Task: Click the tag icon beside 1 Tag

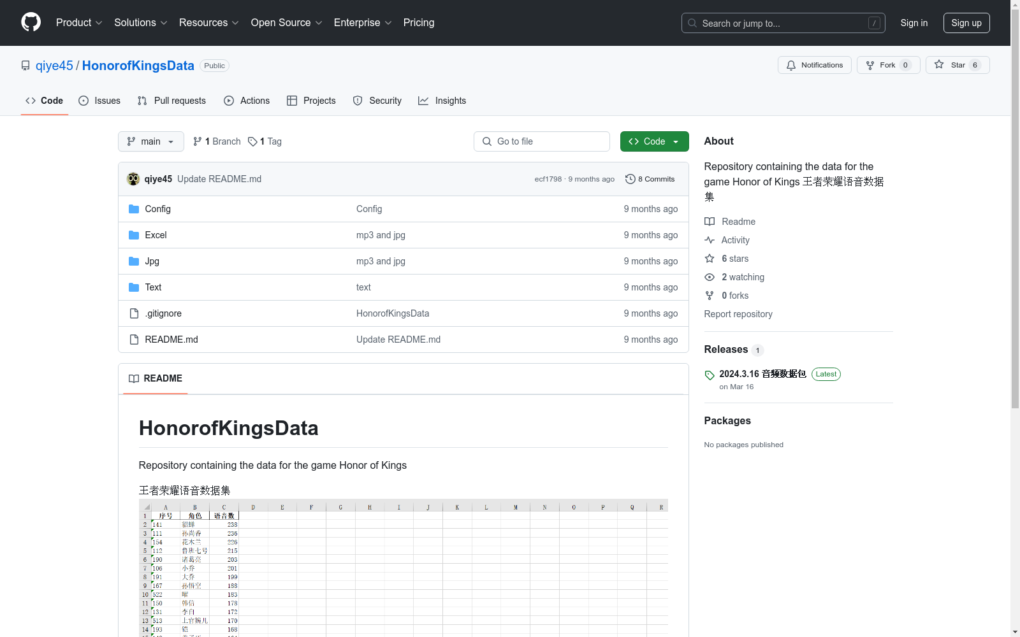Action: pos(252,141)
